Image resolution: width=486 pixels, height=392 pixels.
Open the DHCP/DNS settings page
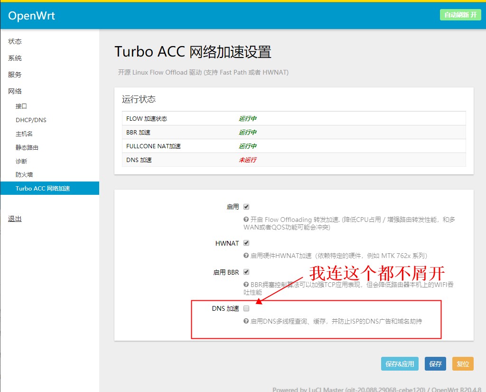point(31,120)
